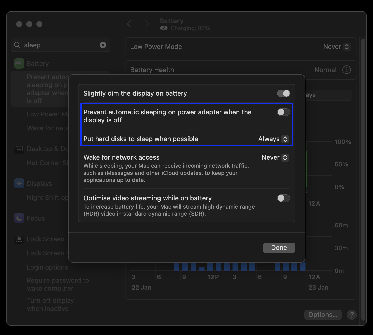Enable Prevent automatic sleeping on power adapter
This screenshot has height=335, width=373.
[283, 112]
